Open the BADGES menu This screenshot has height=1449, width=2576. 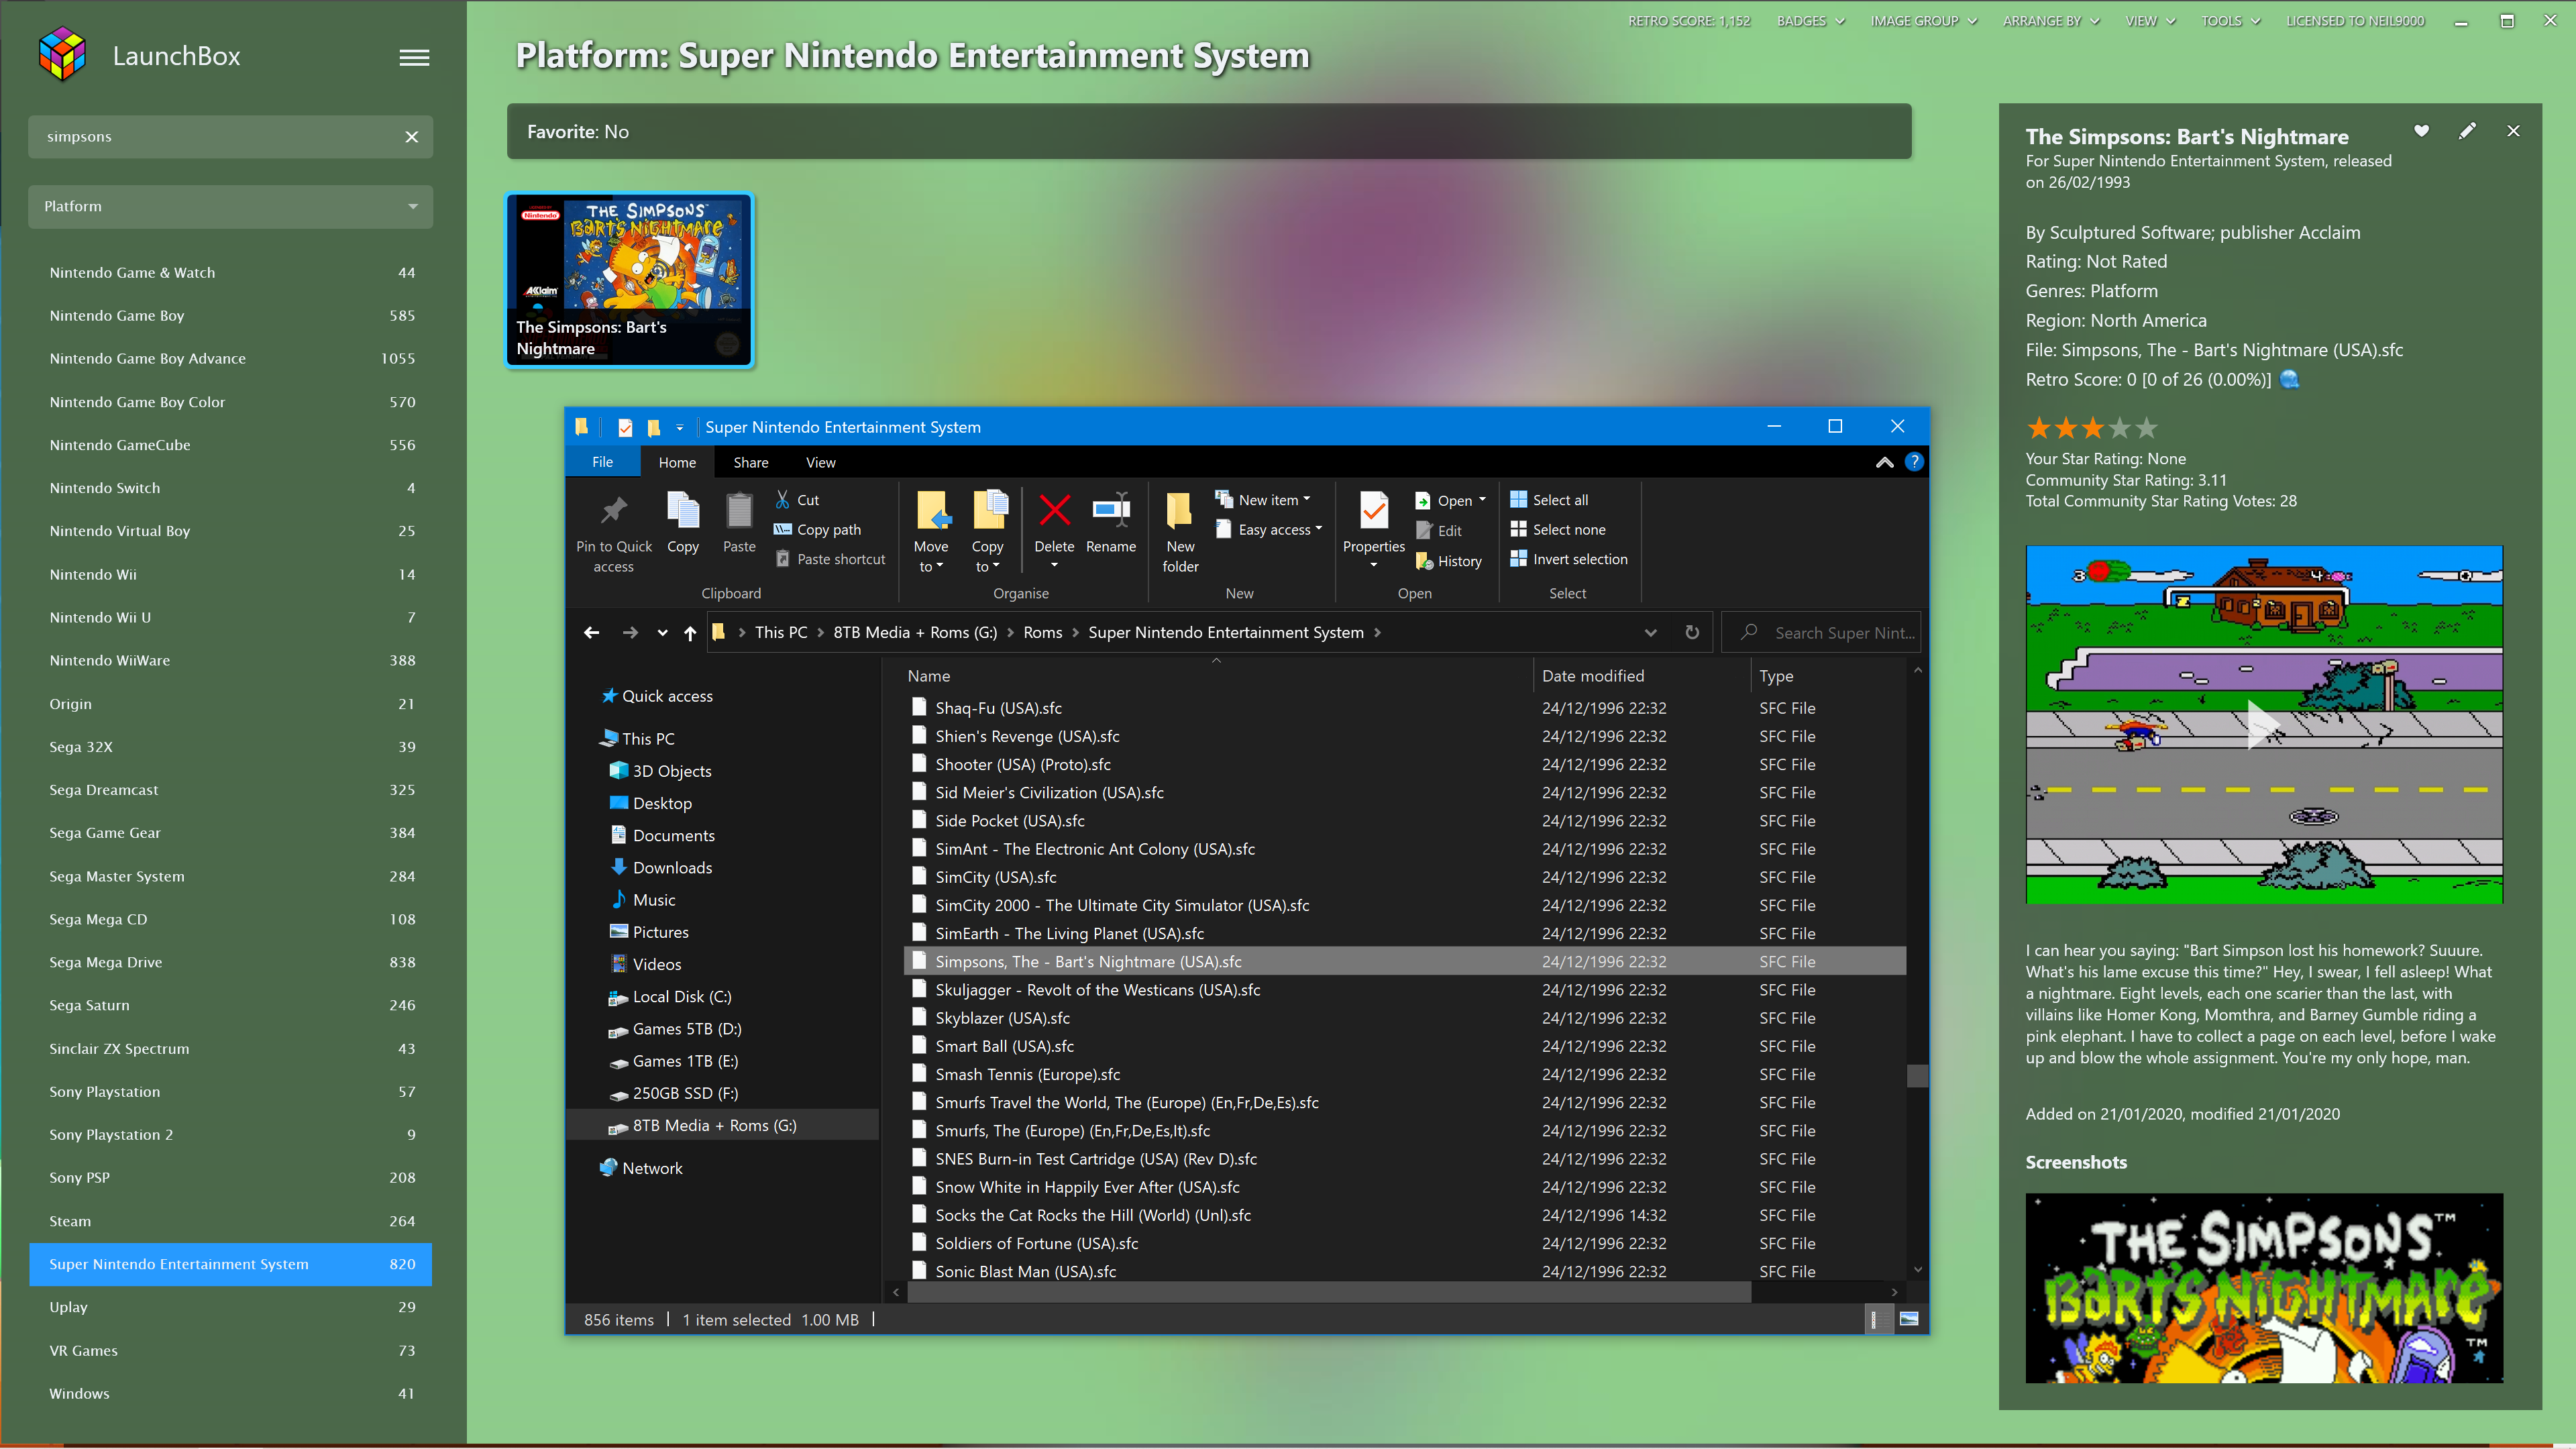pos(1810,21)
